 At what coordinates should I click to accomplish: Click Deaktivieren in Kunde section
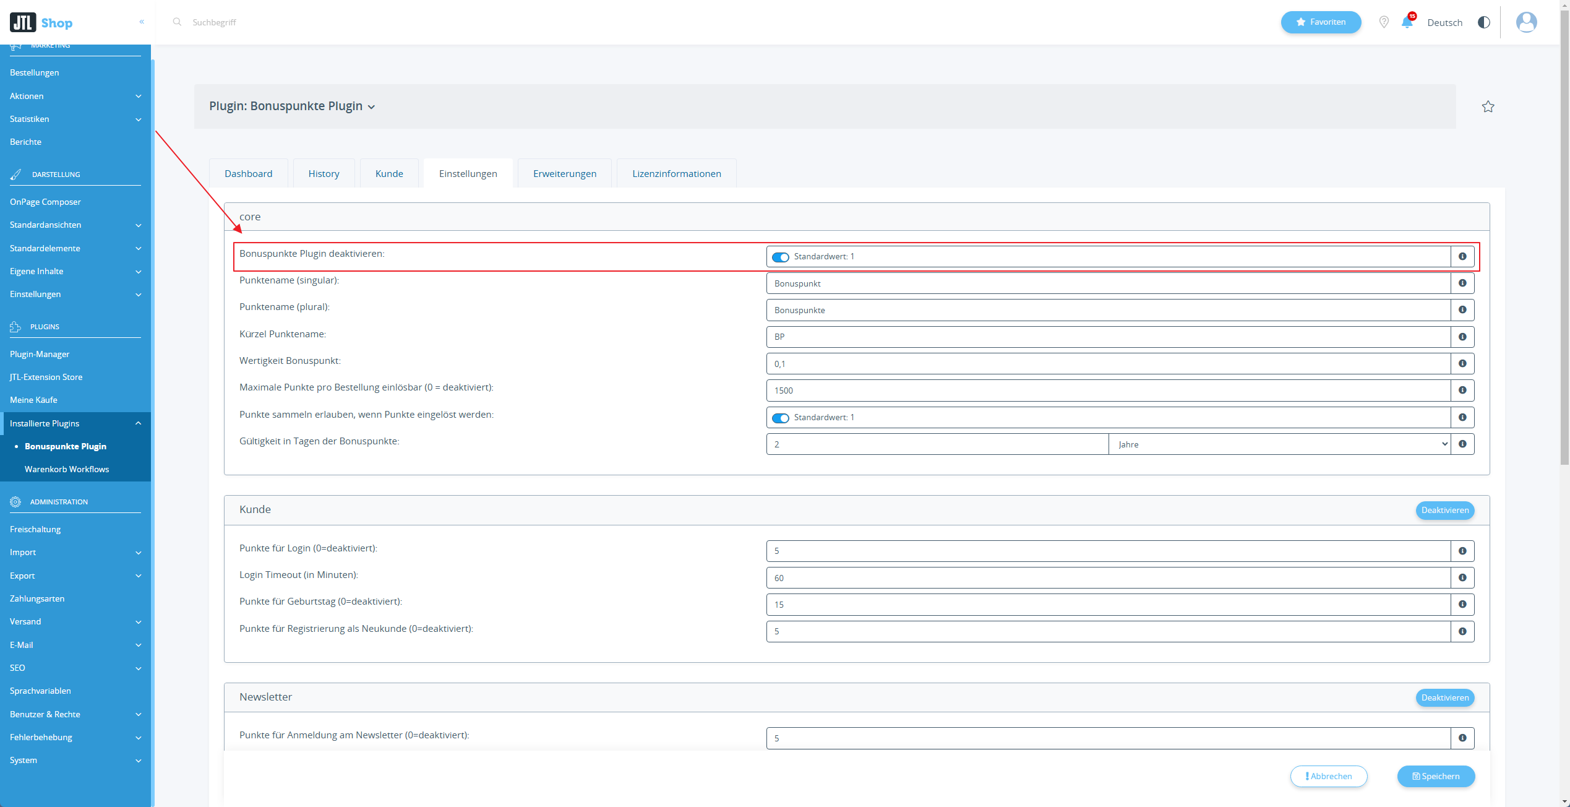click(x=1445, y=510)
